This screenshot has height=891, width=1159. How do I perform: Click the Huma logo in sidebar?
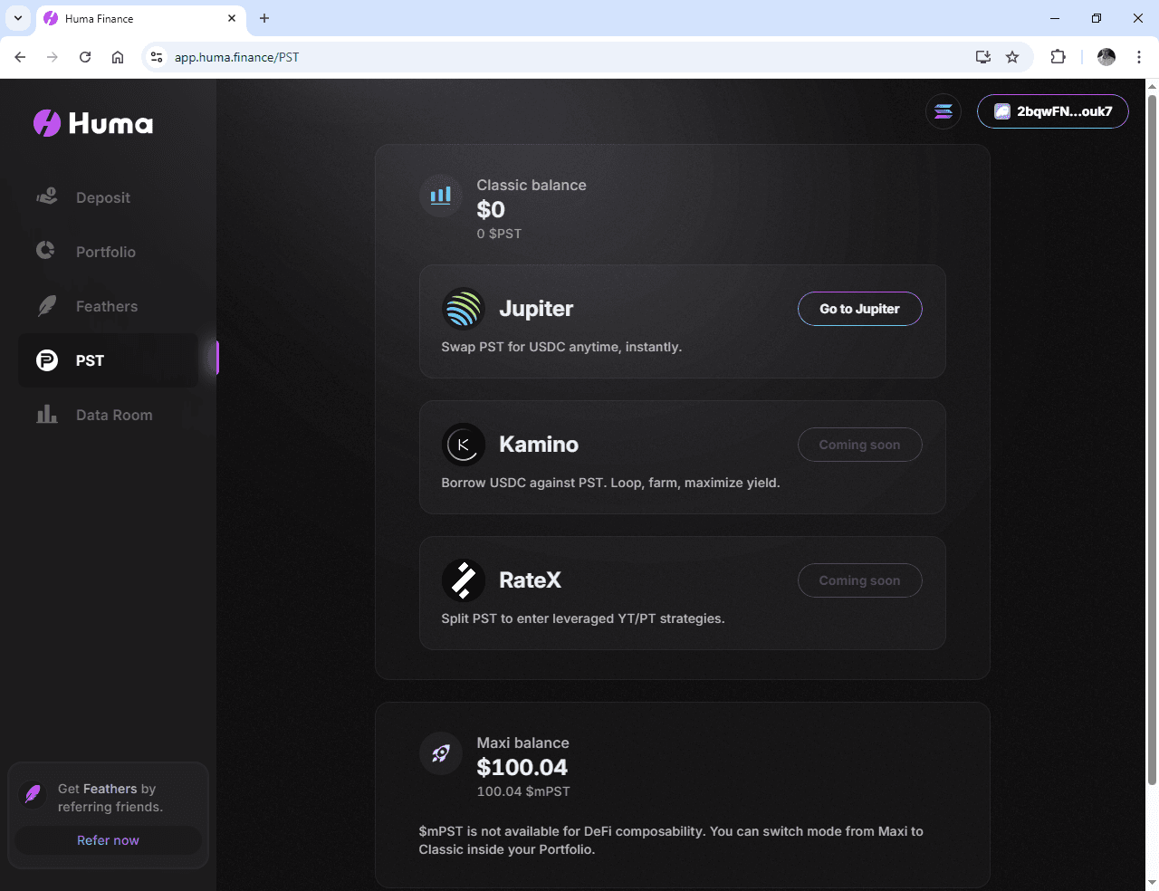coord(93,123)
